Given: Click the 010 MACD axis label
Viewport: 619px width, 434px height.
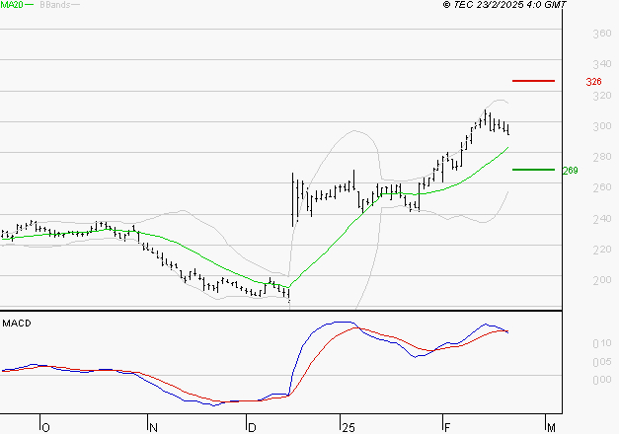Looking at the screenshot, I should pyautogui.click(x=602, y=343).
